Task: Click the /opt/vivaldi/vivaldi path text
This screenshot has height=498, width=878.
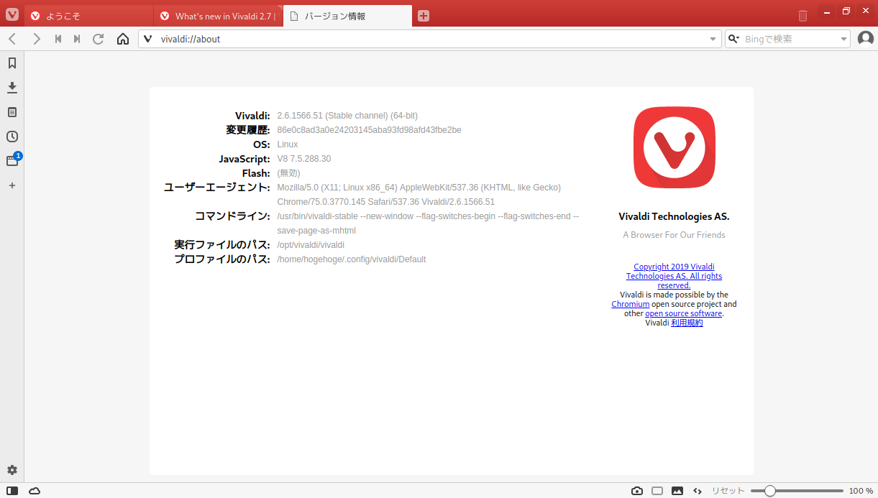Action: coord(311,245)
